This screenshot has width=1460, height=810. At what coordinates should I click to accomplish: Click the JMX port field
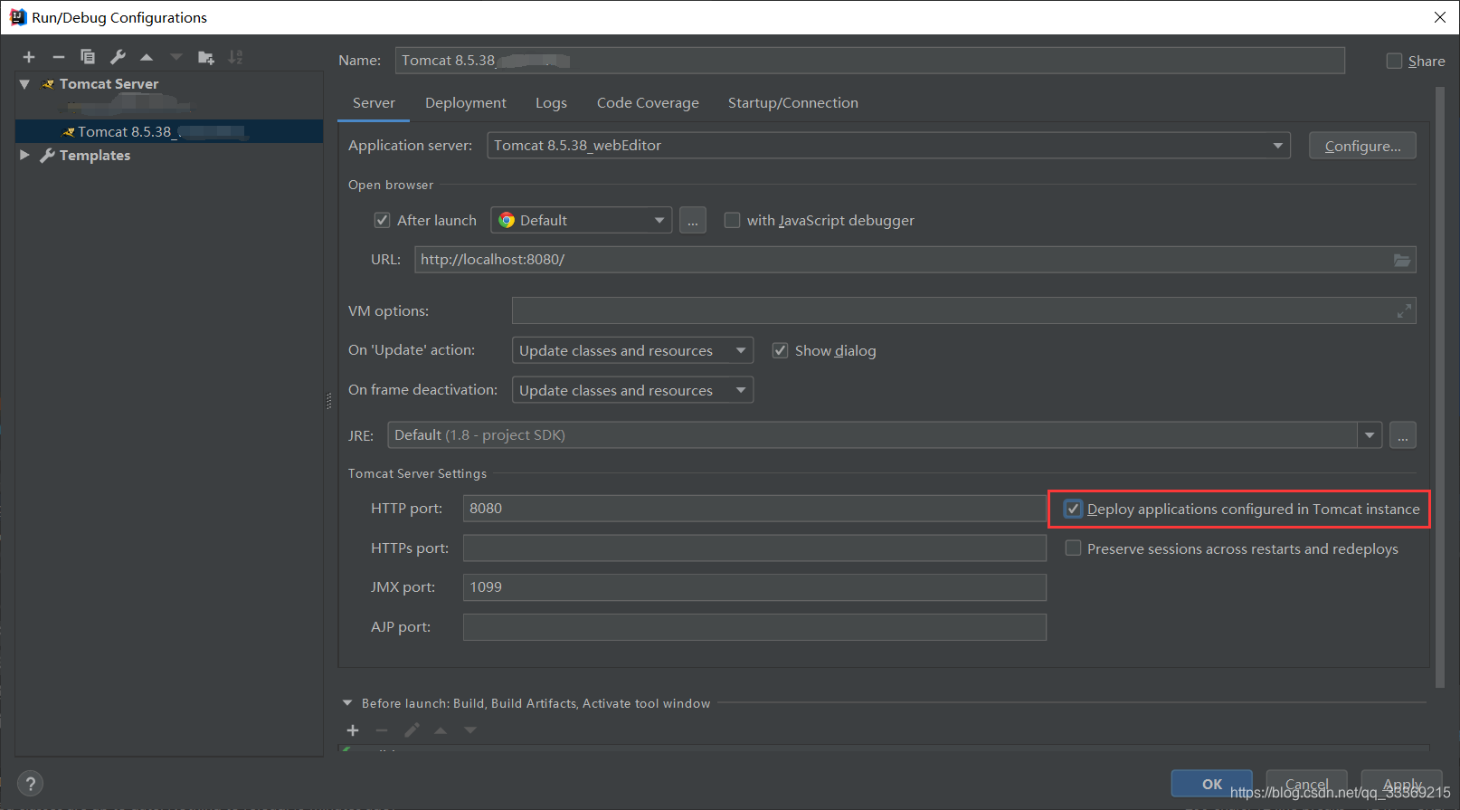coord(754,587)
